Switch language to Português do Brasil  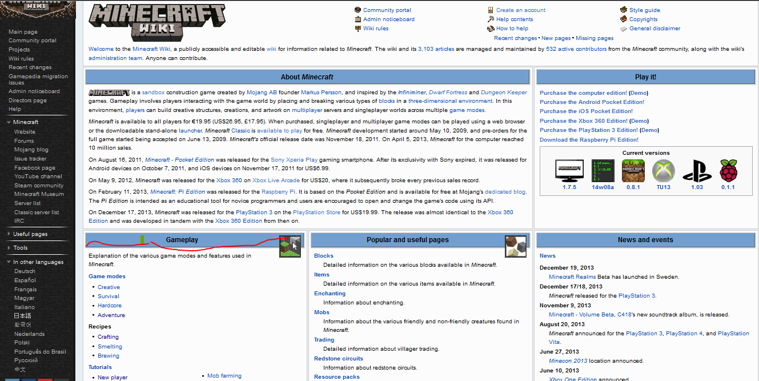coord(40,351)
